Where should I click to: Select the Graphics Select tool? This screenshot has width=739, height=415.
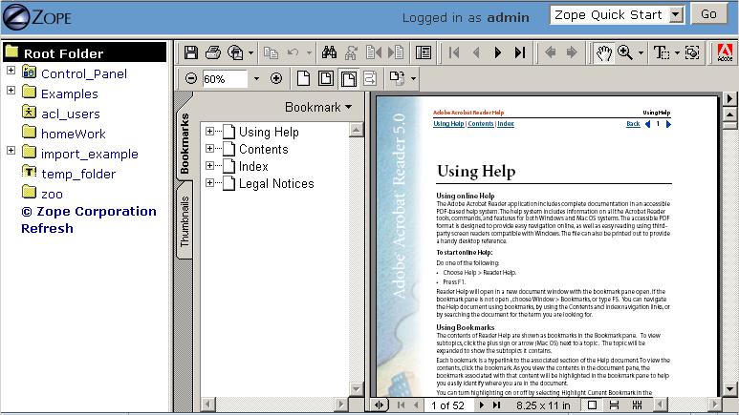click(692, 52)
